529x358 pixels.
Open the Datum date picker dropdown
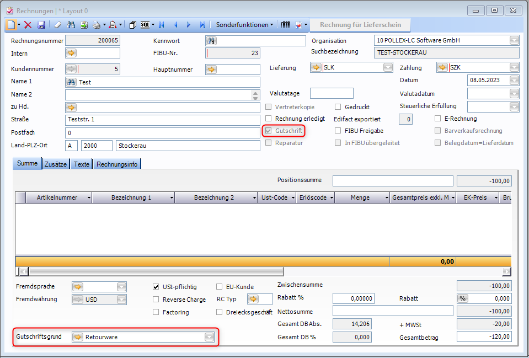[514, 80]
